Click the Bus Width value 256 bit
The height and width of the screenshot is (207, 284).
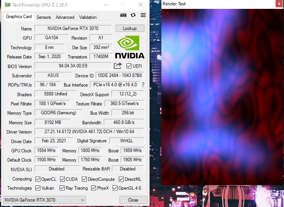coord(128,113)
